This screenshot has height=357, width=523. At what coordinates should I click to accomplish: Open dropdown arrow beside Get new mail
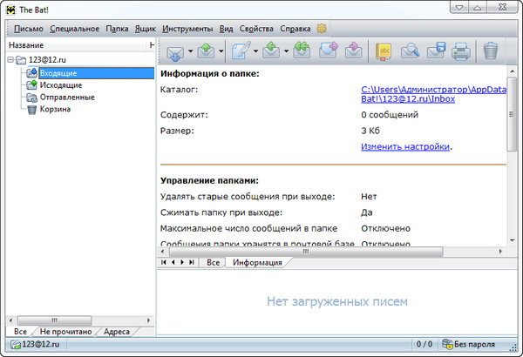[189, 52]
